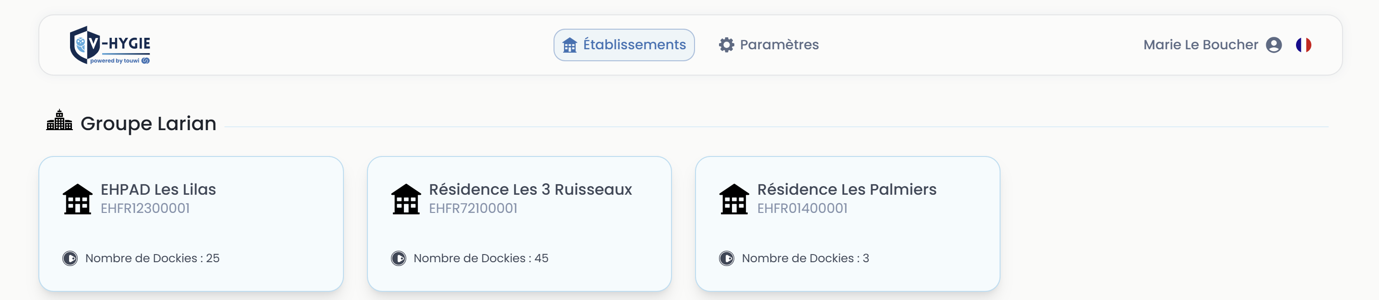Screen dimensions: 1379x300
Task: Click Marie Le Boucher user name
Action: [1200, 45]
